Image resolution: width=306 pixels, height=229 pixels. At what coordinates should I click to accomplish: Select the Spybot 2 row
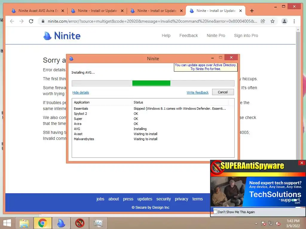pyautogui.click(x=153, y=114)
